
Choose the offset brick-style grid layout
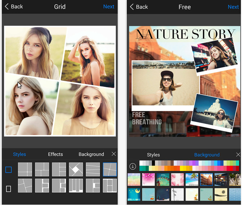[x=42, y=169]
